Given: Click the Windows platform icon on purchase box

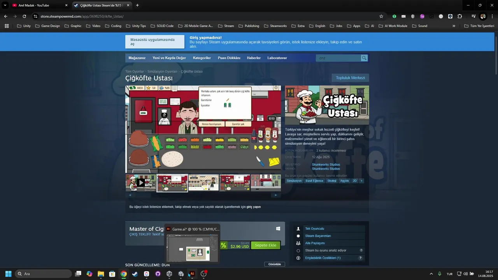Looking at the screenshot, I should (x=278, y=229).
